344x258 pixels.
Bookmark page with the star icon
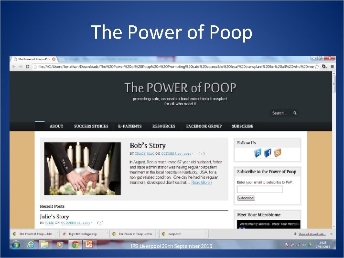317,67
